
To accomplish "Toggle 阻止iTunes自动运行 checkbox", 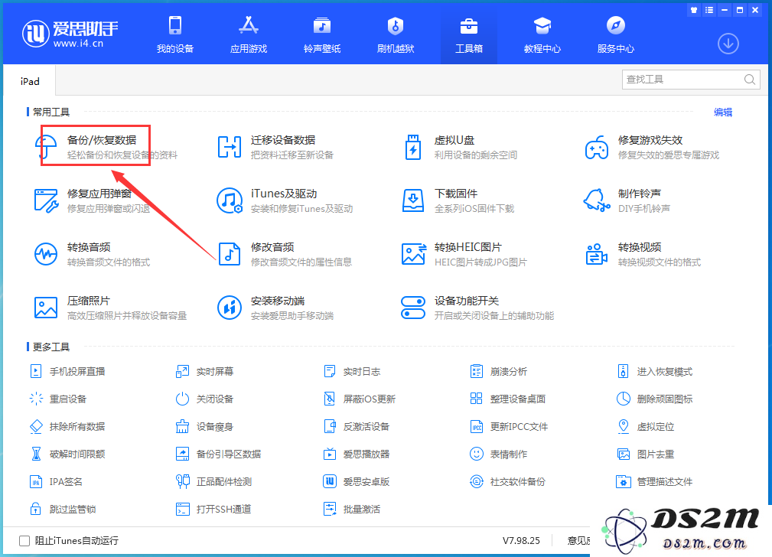I will click(24, 541).
